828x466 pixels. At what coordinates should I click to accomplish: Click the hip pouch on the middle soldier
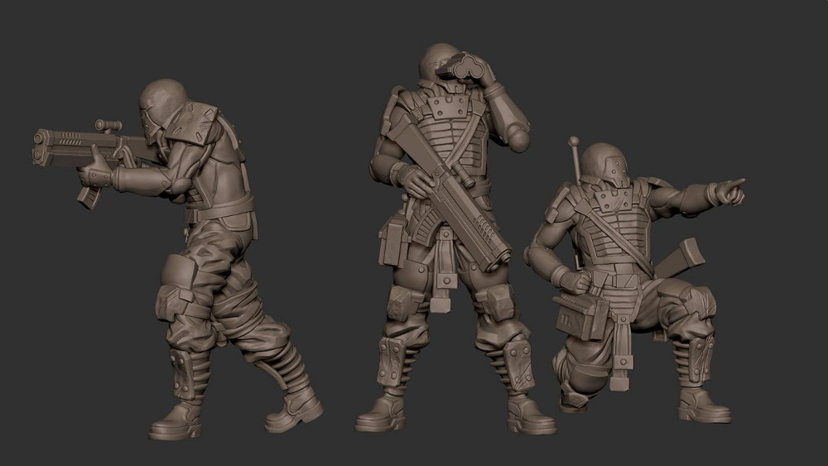click(x=392, y=239)
